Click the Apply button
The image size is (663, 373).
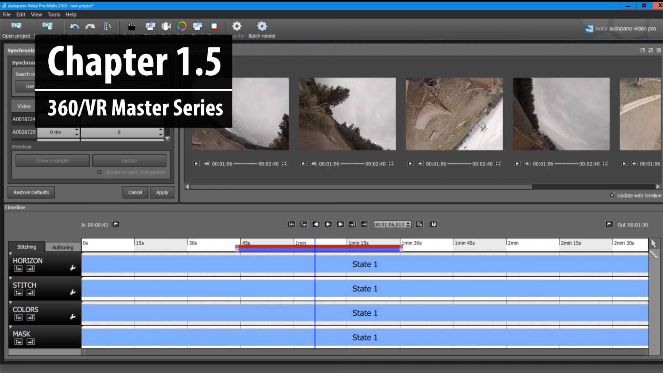(162, 192)
